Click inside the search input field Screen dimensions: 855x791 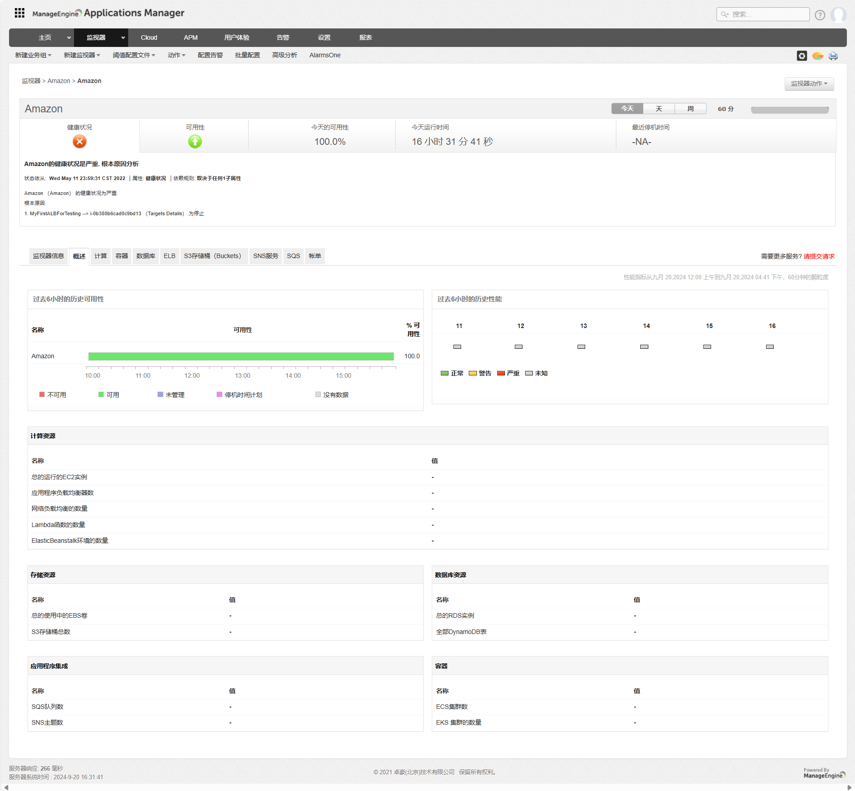[x=767, y=14]
